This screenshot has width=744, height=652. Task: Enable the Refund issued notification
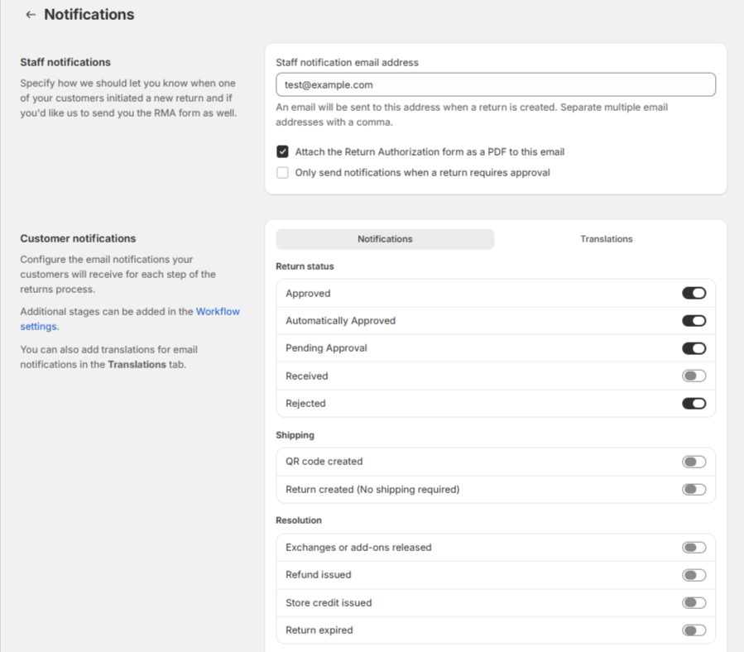point(694,575)
